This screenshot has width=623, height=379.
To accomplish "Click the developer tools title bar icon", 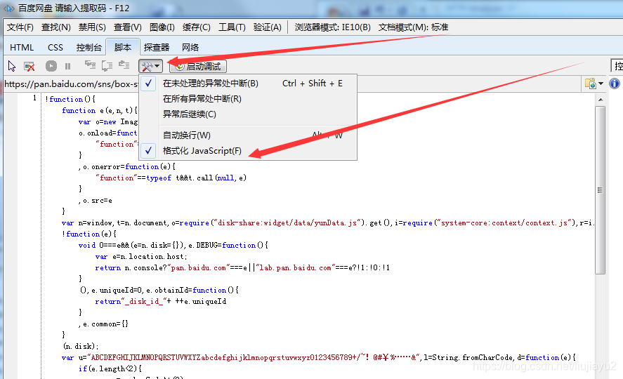I will 8,8.
